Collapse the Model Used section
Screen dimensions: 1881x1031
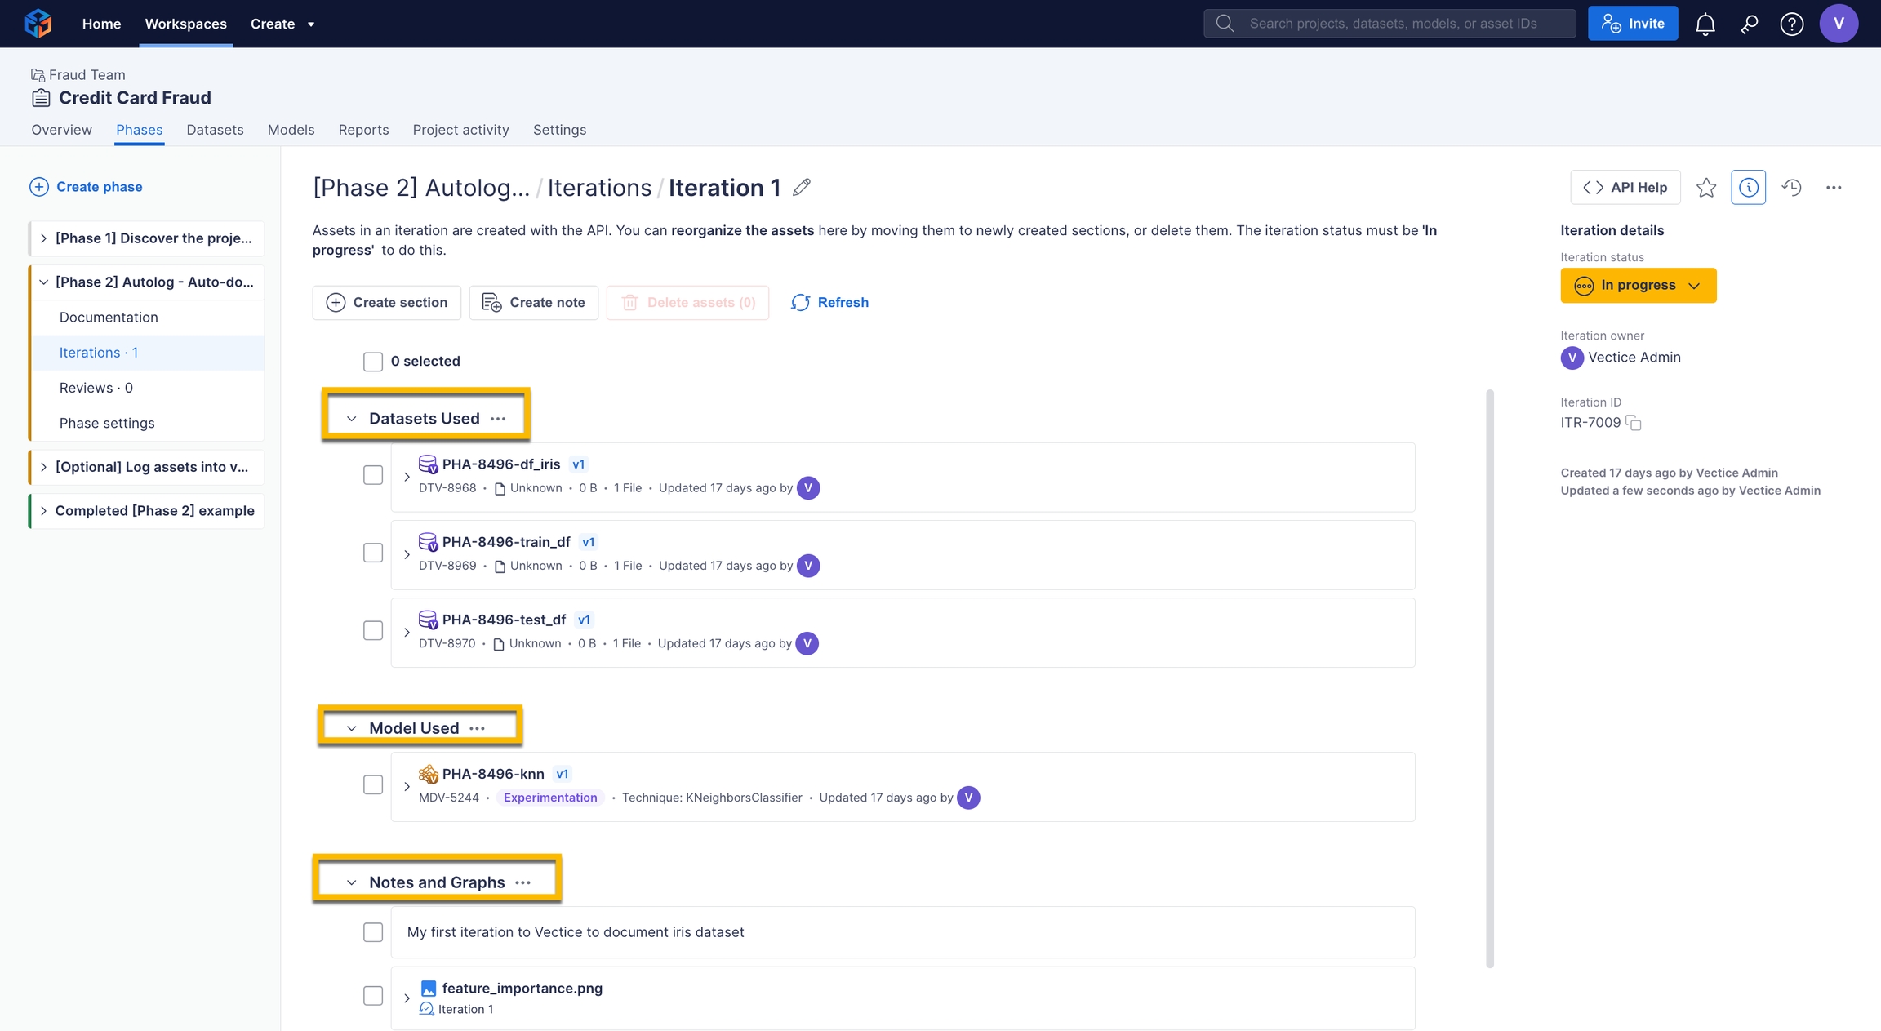pyautogui.click(x=351, y=728)
